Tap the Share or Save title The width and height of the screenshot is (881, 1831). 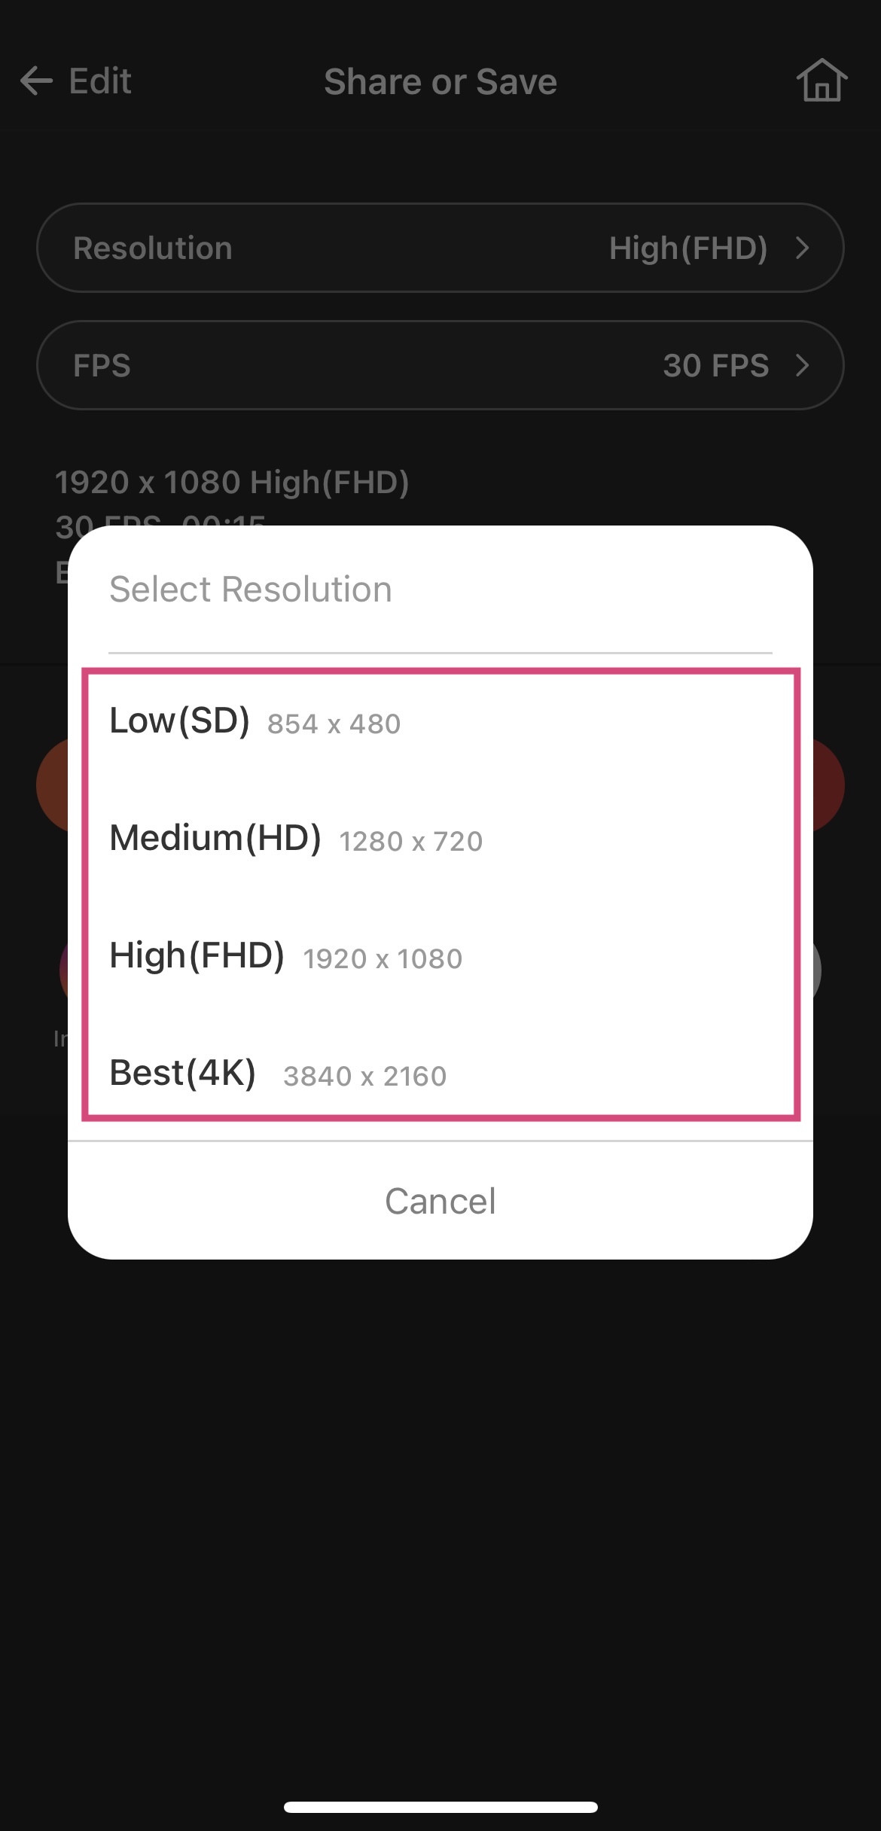tap(440, 81)
